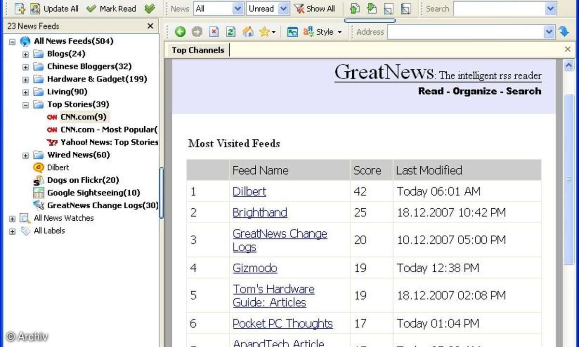Click Mark Read in toolbar
The height and width of the screenshot is (347, 579).
click(111, 8)
